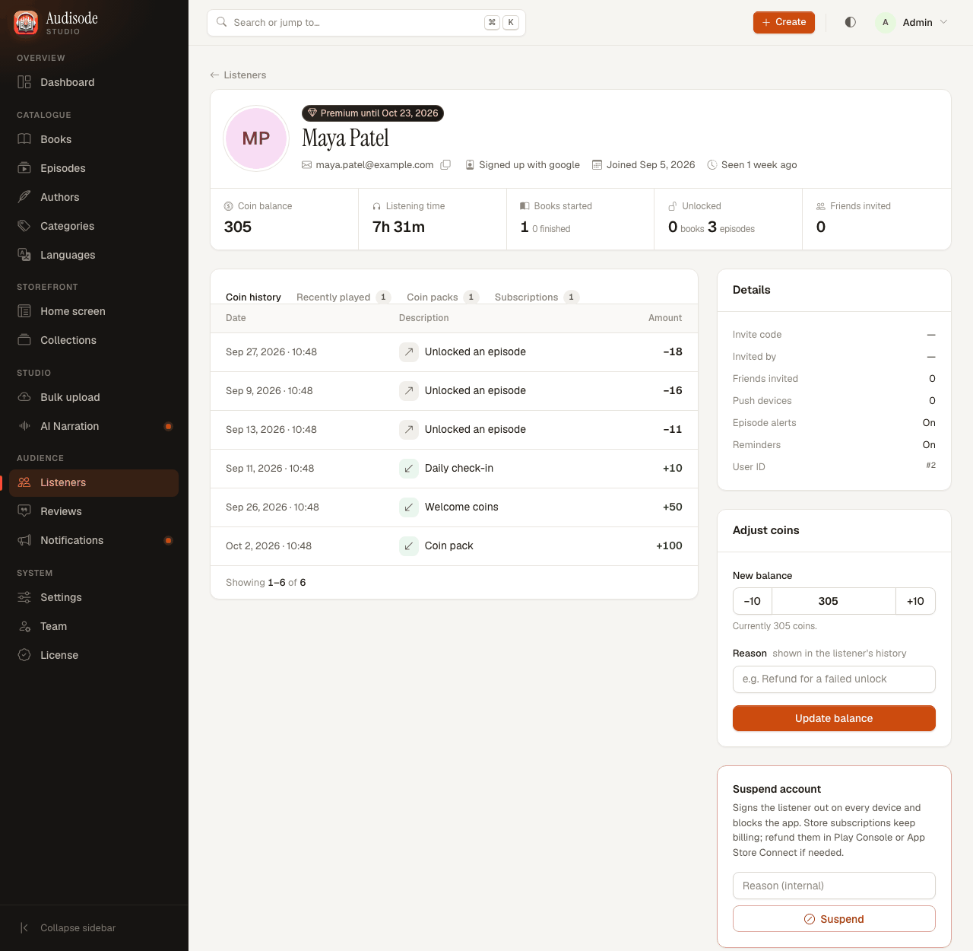Click the Coin balance 305 stat

click(x=284, y=219)
